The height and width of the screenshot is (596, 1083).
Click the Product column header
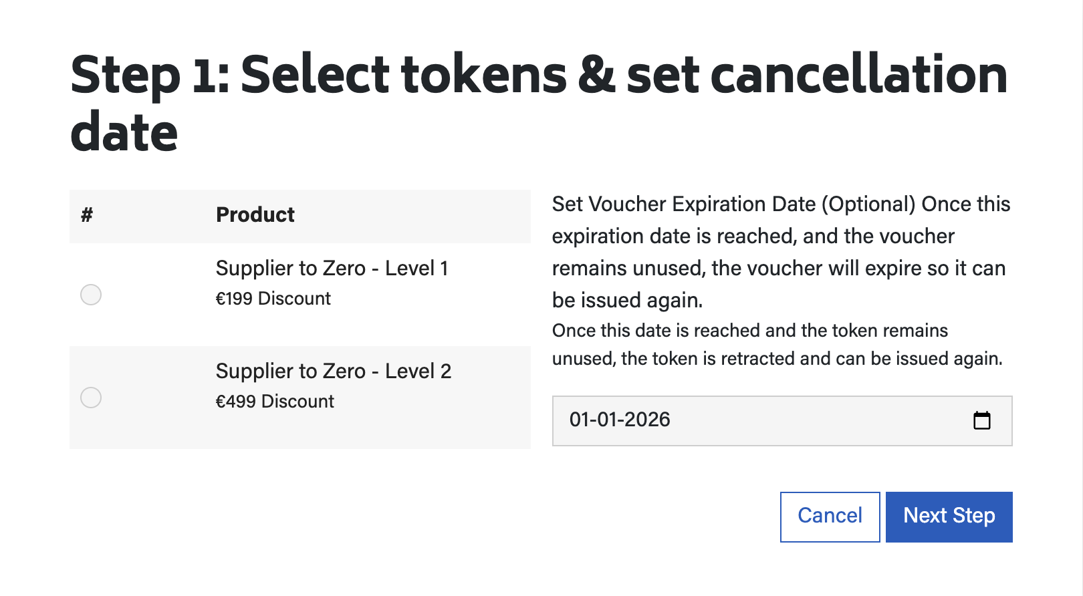255,215
